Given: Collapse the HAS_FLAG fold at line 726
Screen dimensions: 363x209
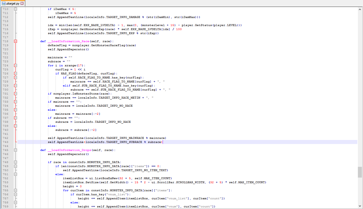Looking at the screenshot, I should pos(15,74).
